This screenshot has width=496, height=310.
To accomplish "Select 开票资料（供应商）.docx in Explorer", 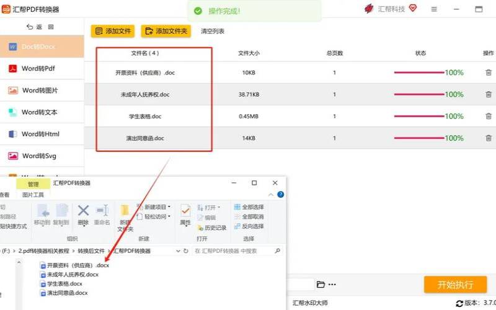I will pyautogui.click(x=74, y=265).
